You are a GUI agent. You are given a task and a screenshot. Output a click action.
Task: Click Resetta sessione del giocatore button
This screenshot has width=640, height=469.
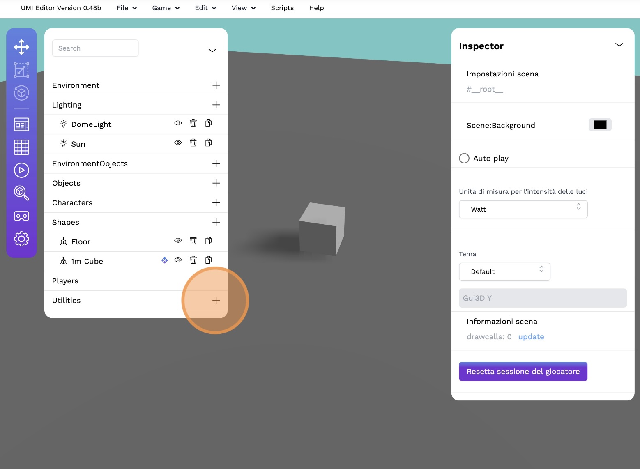523,372
